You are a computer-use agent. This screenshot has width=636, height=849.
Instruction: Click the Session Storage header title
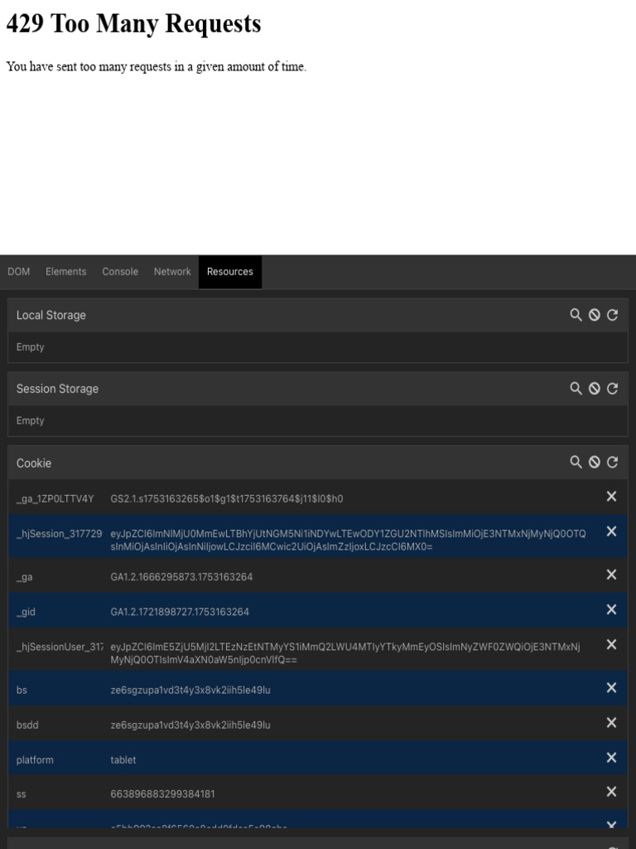57,389
